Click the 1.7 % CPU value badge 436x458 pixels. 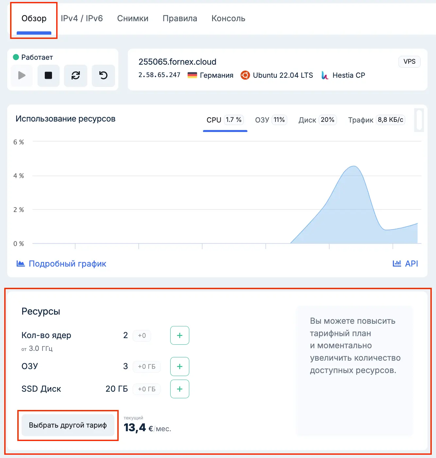234,120
